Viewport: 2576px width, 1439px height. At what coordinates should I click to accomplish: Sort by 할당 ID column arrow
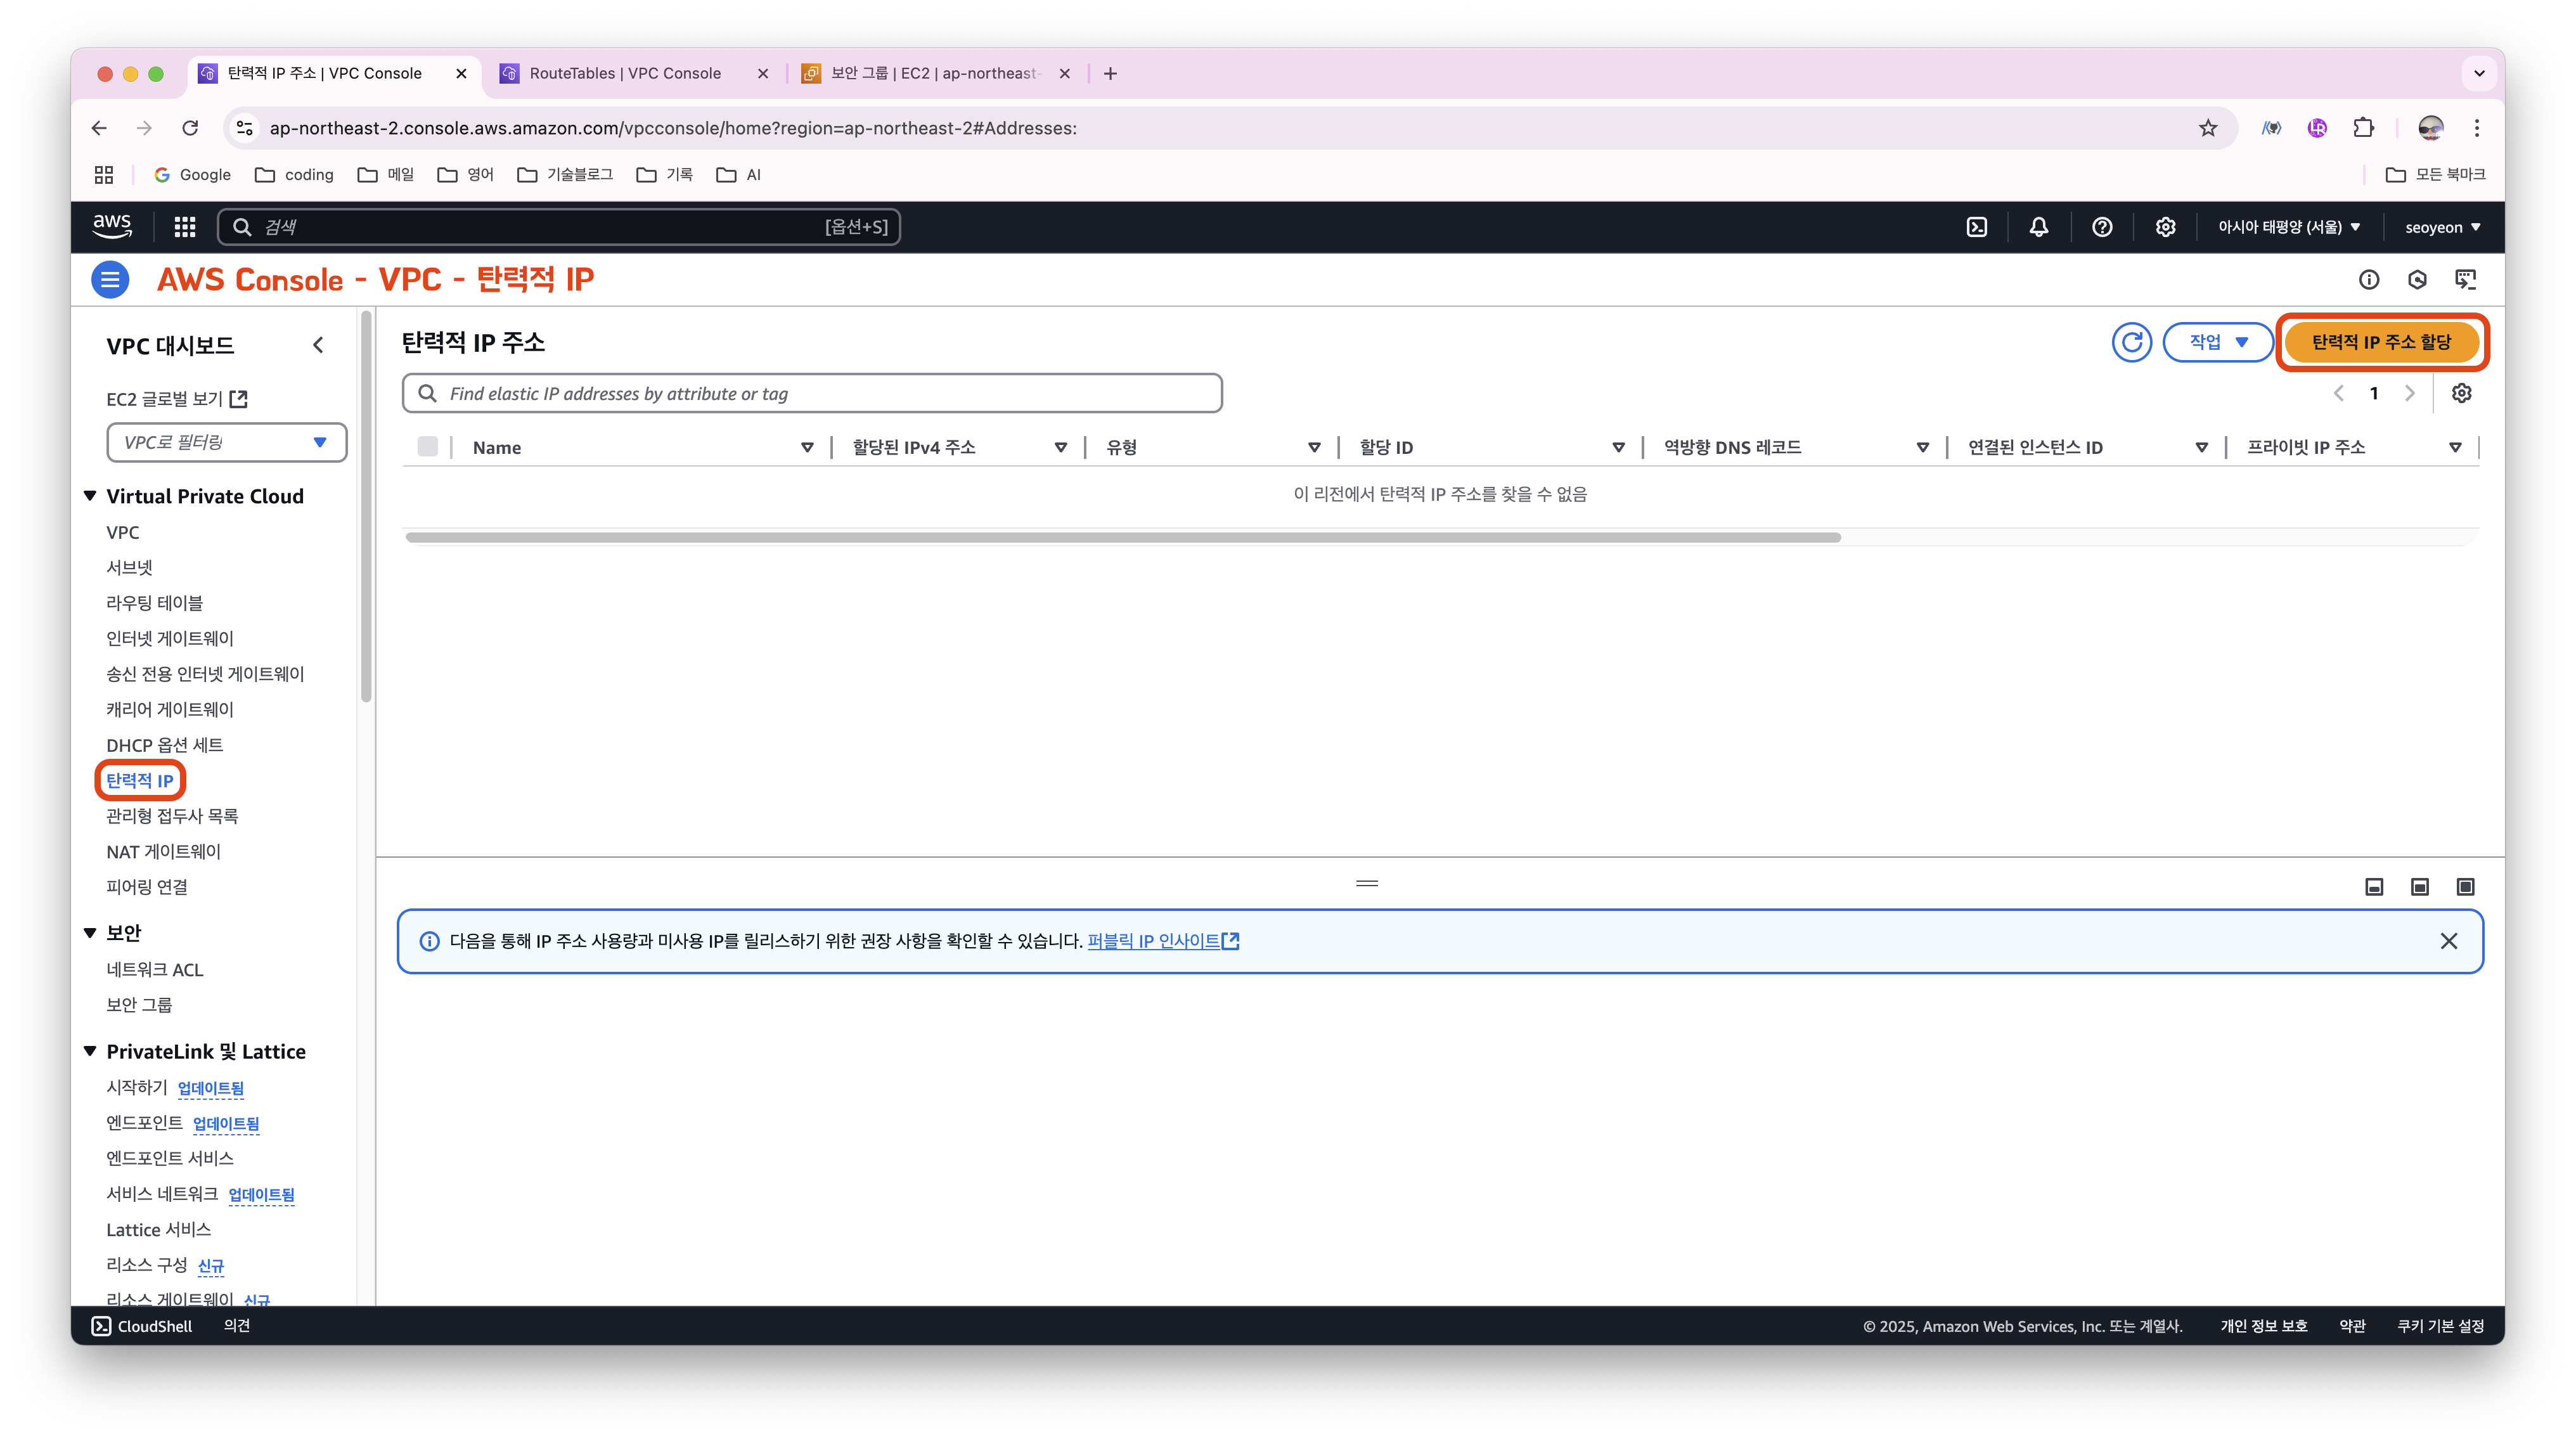pyautogui.click(x=1618, y=447)
